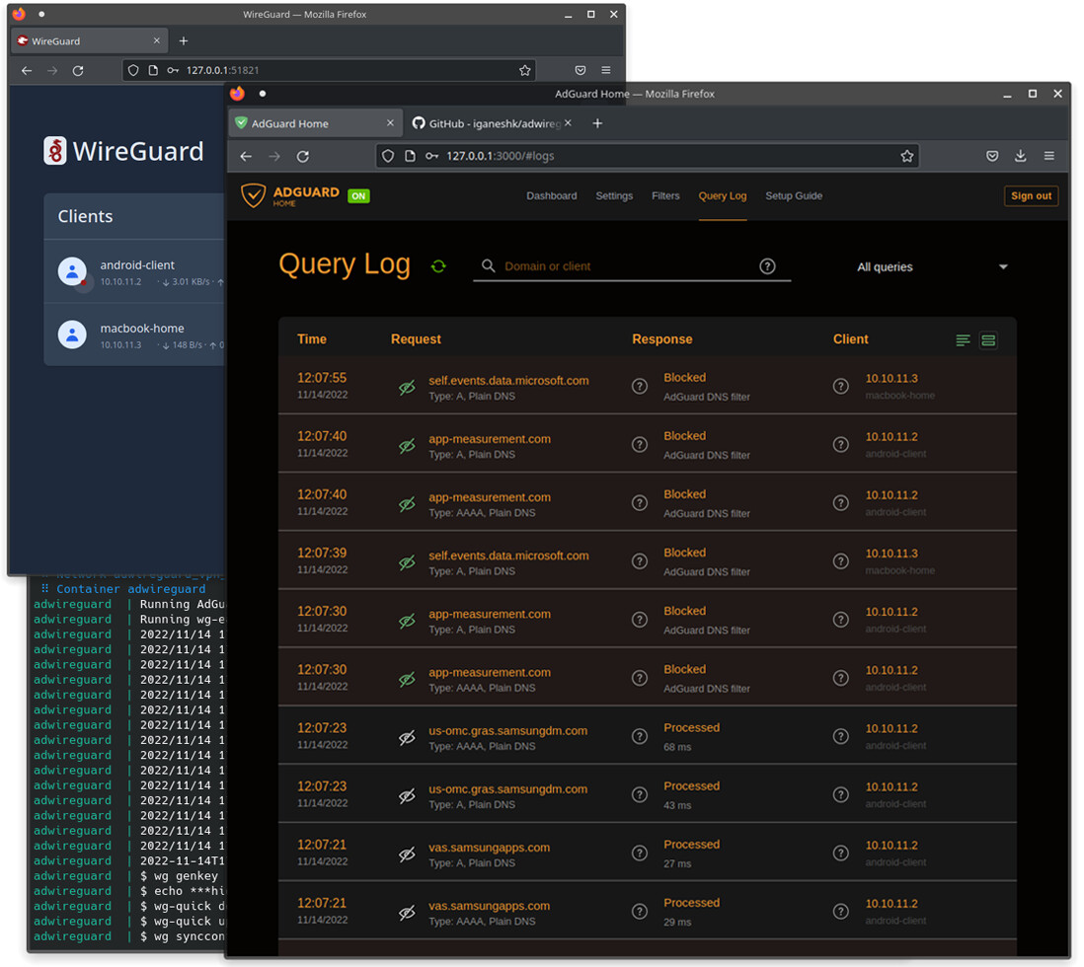Toggle block icon for 12:07:30 app-measurement.com type AAAA
The height and width of the screenshot is (967, 1084).
tap(407, 680)
